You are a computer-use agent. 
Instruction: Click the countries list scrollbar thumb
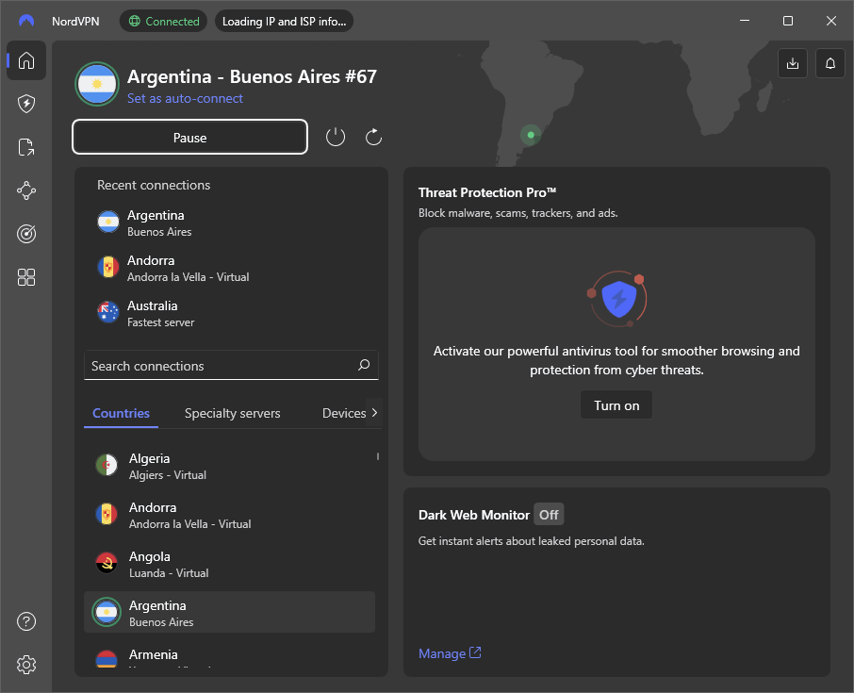tap(377, 456)
